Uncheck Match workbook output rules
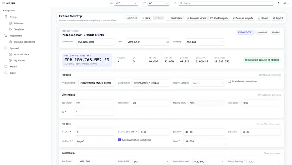The image size is (292, 165). (120, 140)
